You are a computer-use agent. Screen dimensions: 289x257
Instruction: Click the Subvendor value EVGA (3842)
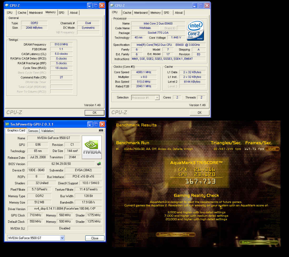point(83,170)
